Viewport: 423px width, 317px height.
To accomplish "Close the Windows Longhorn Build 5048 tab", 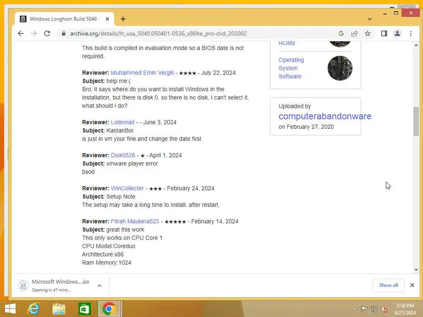I will (x=107, y=19).
